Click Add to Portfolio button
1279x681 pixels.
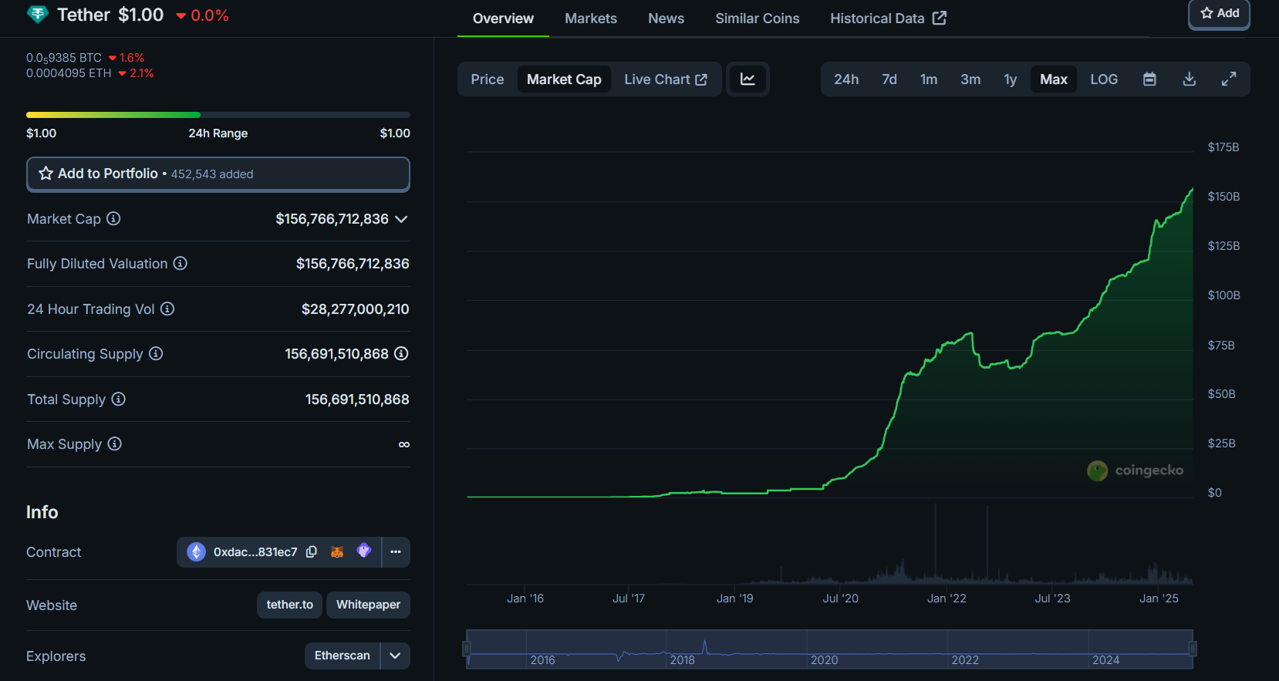[x=218, y=174]
